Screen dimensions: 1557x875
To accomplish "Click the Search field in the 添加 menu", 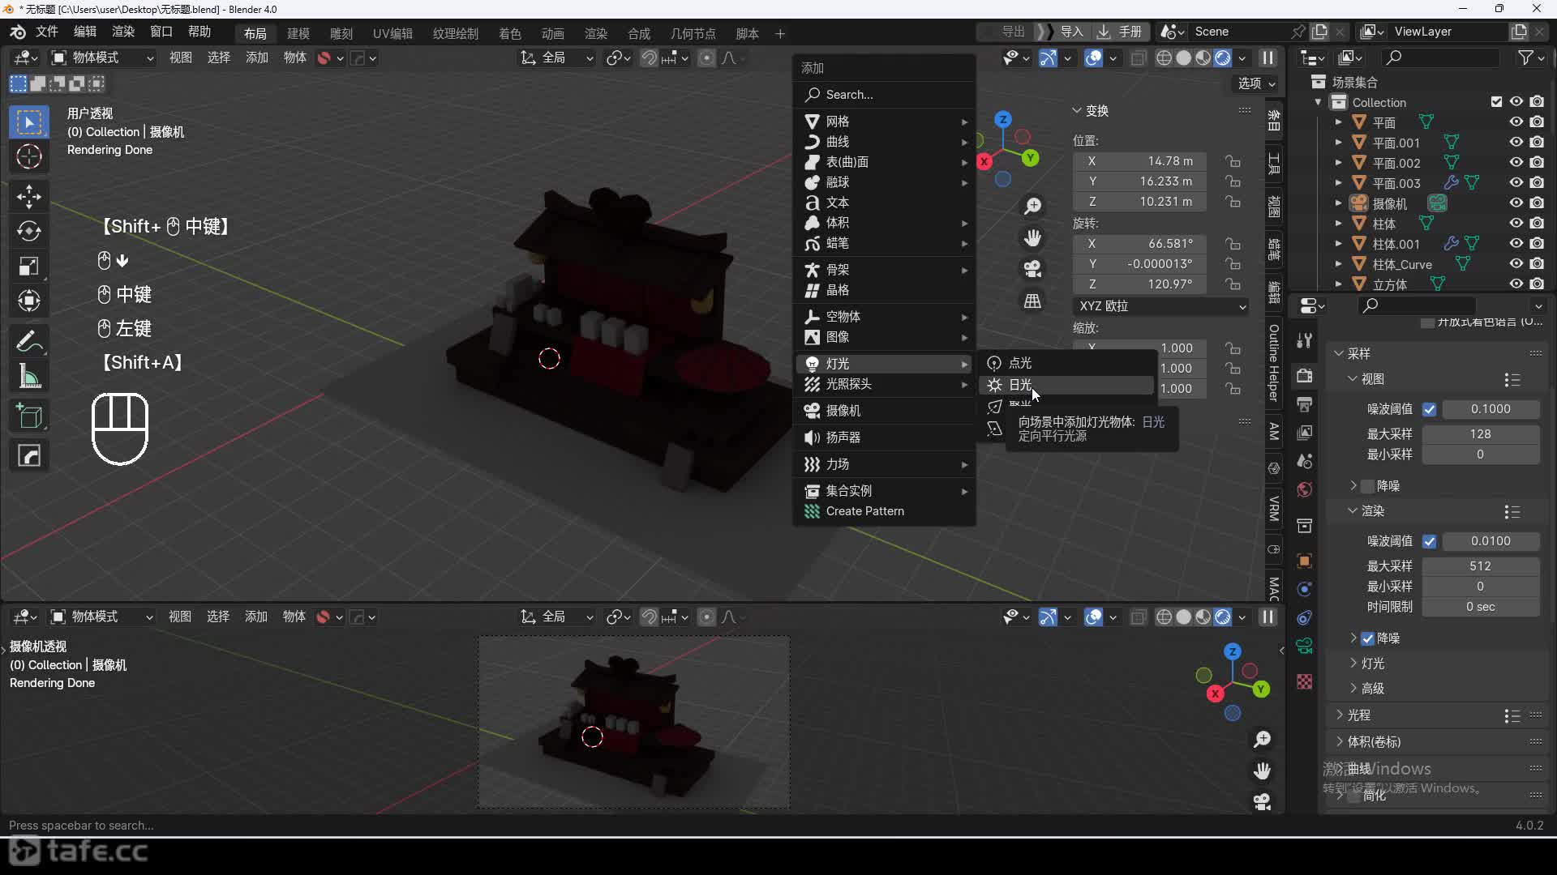I will [884, 95].
